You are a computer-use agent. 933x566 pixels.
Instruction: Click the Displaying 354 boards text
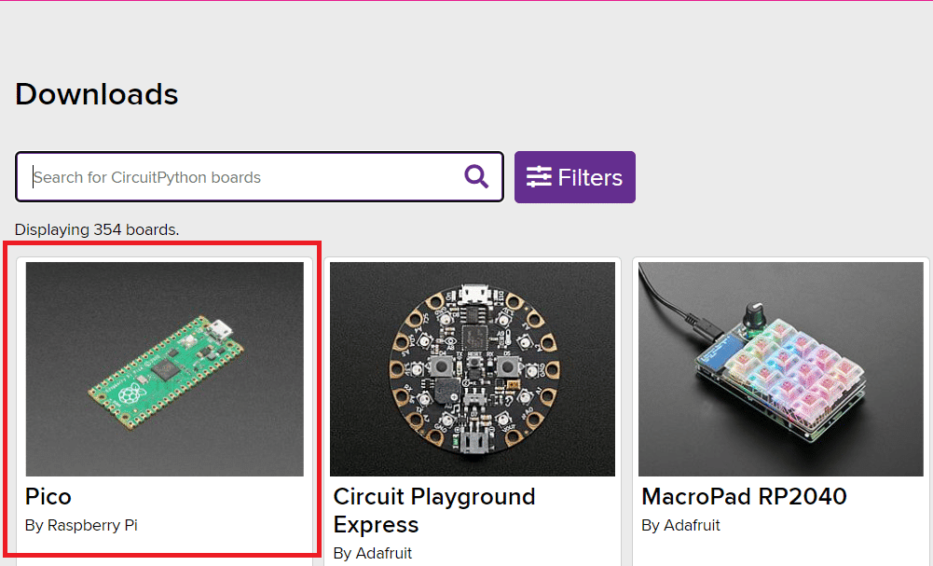97,229
